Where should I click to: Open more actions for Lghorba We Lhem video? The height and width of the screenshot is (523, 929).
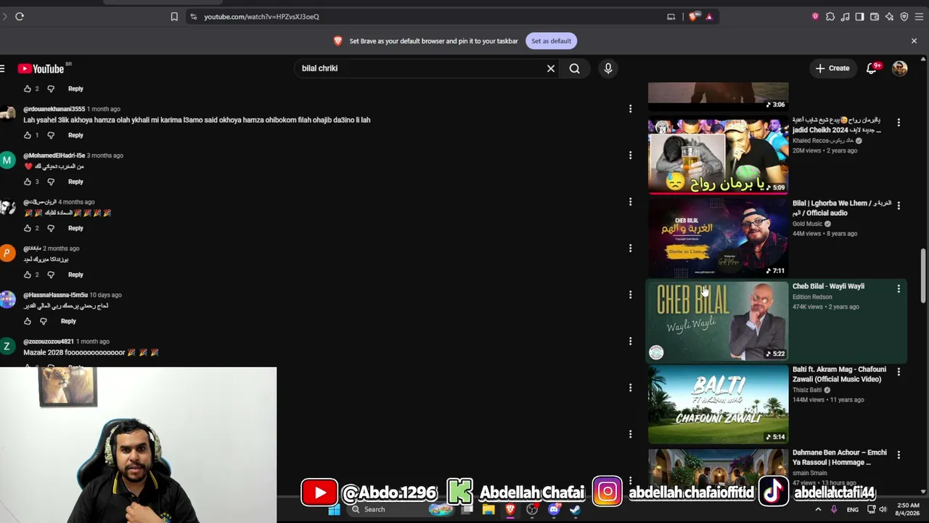coord(899,206)
